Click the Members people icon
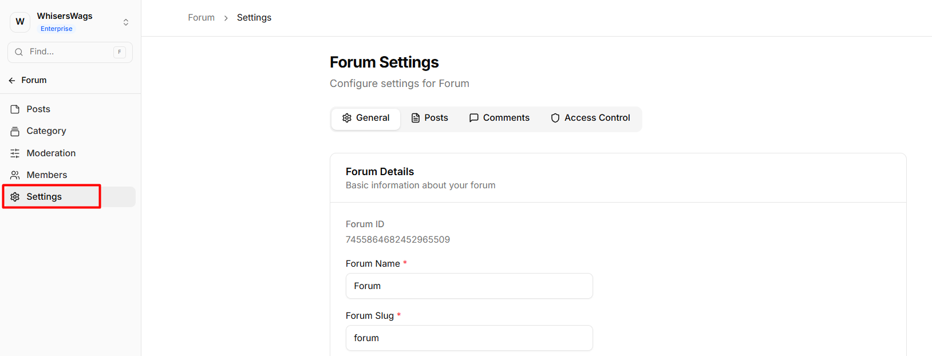 click(x=15, y=175)
